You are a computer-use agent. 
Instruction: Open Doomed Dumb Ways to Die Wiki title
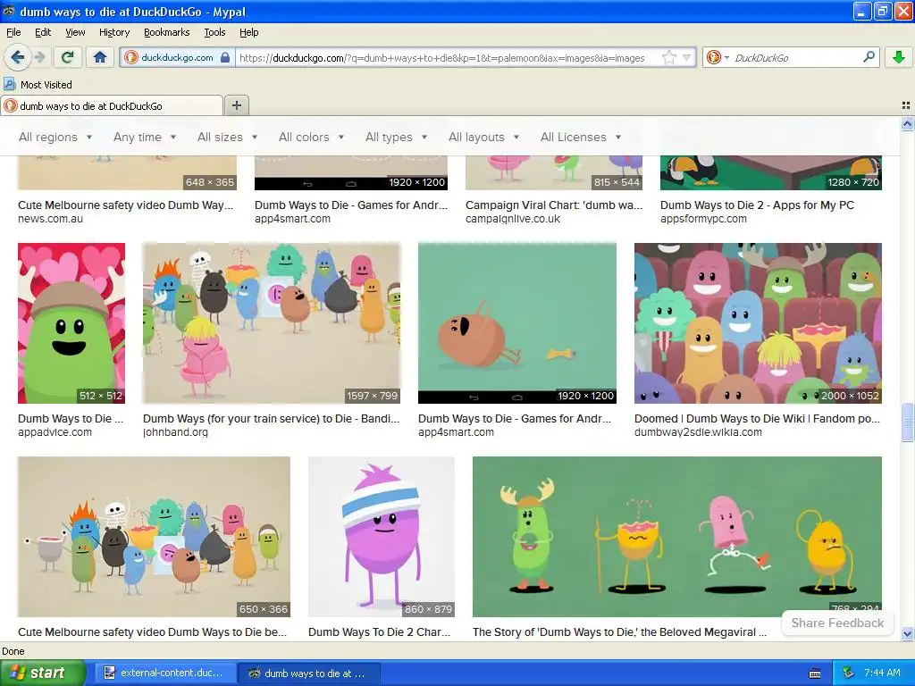click(757, 418)
